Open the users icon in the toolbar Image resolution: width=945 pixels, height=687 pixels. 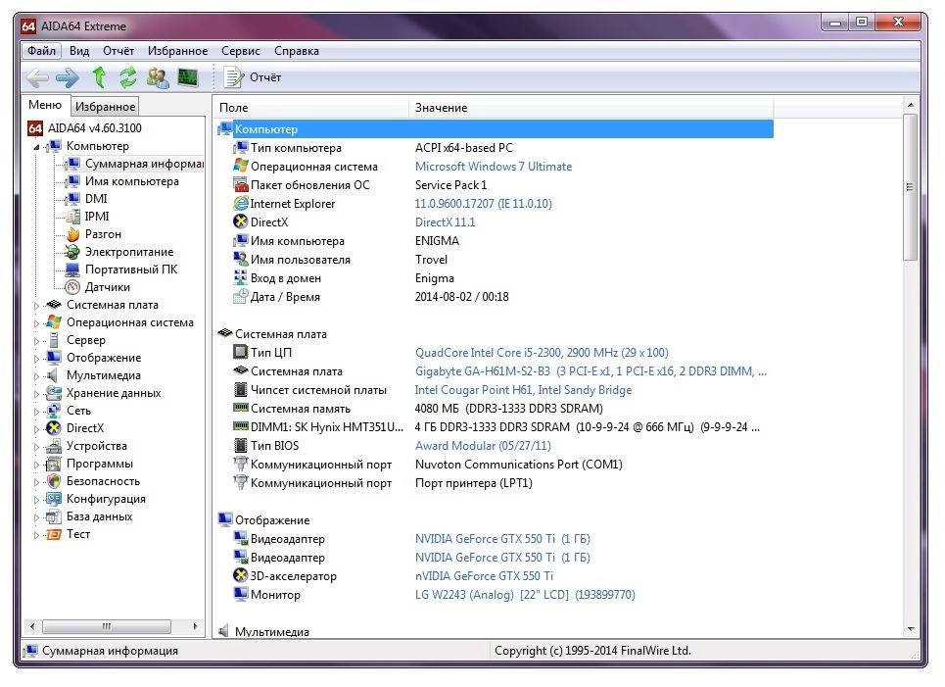158,77
